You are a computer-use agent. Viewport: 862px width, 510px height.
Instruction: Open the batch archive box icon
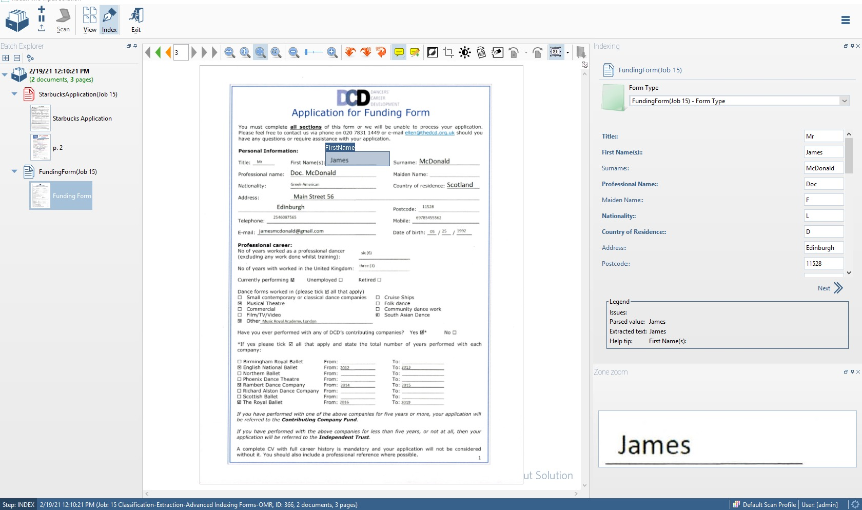(17, 21)
